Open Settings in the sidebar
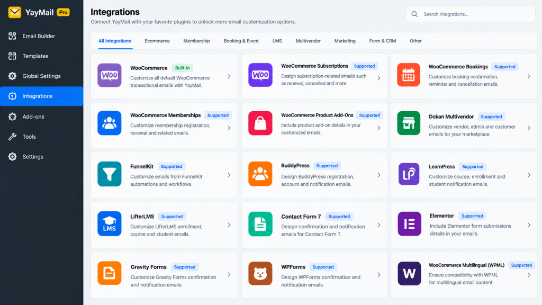This screenshot has height=305, width=542. (x=41, y=157)
